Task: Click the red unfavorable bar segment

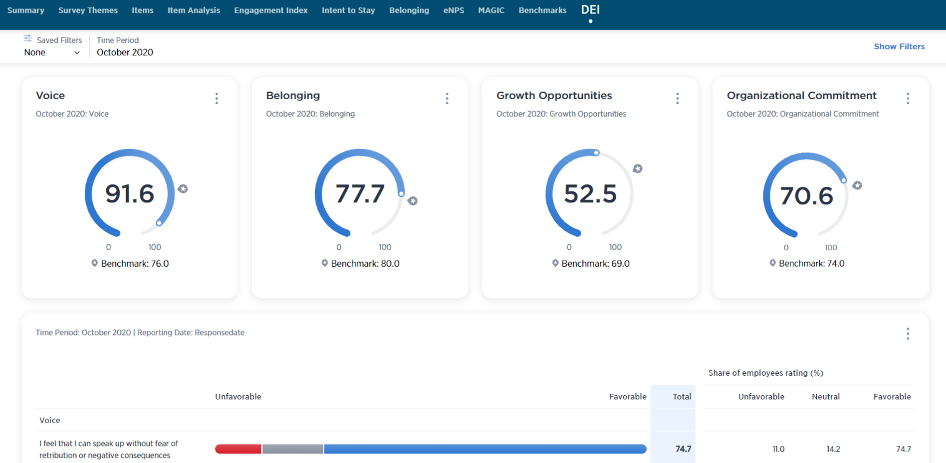Action: pos(238,449)
